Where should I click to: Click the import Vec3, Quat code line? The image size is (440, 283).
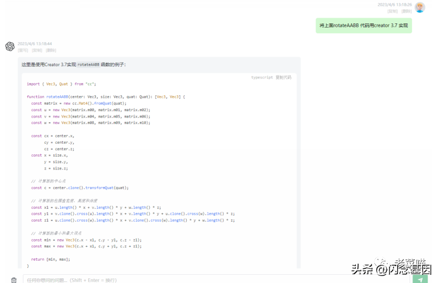coord(61,84)
